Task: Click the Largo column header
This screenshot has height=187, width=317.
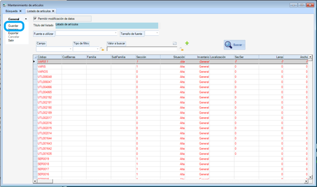Action: click(x=271, y=57)
